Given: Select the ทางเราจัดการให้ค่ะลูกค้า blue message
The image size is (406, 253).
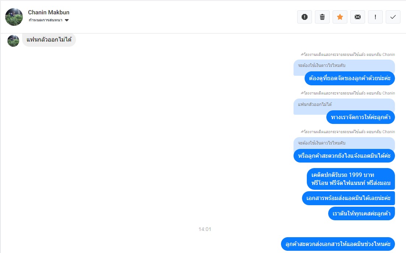Looking at the screenshot, I should [360, 117].
